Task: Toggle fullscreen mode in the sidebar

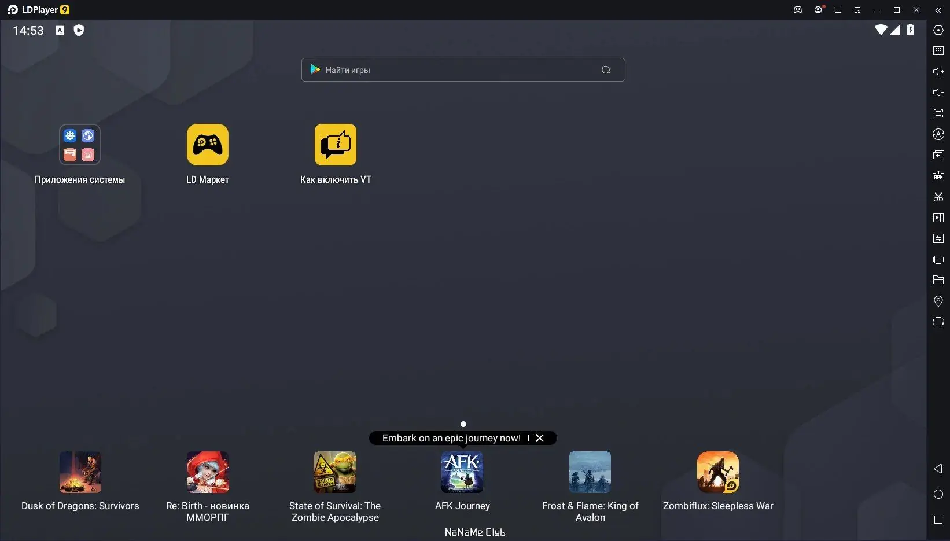Action: [x=938, y=113]
